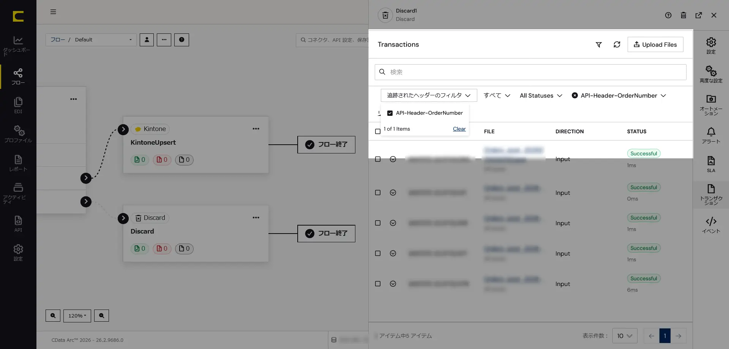The height and width of the screenshot is (349, 729).
Task: Open Discard1 in a new window icon
Action: click(x=698, y=15)
